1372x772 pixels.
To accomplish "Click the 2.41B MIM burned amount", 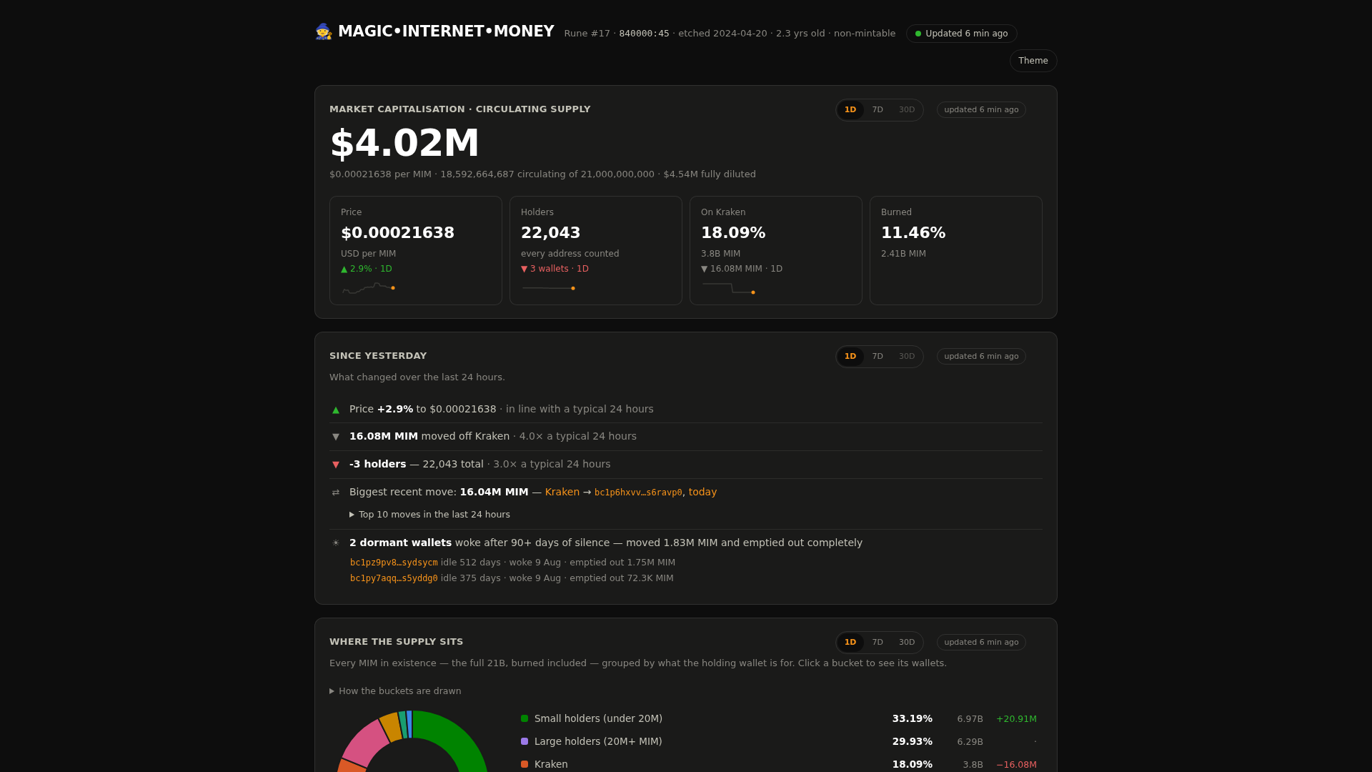I will [x=903, y=254].
